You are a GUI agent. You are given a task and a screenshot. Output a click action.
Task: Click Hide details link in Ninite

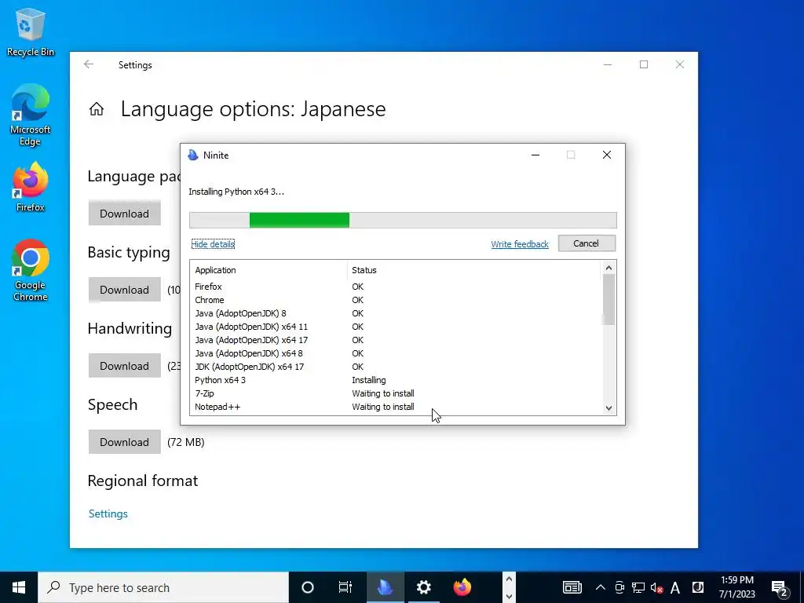point(213,244)
